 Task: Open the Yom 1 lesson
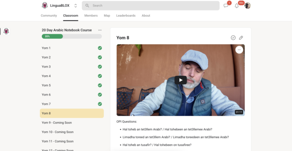click(72, 48)
